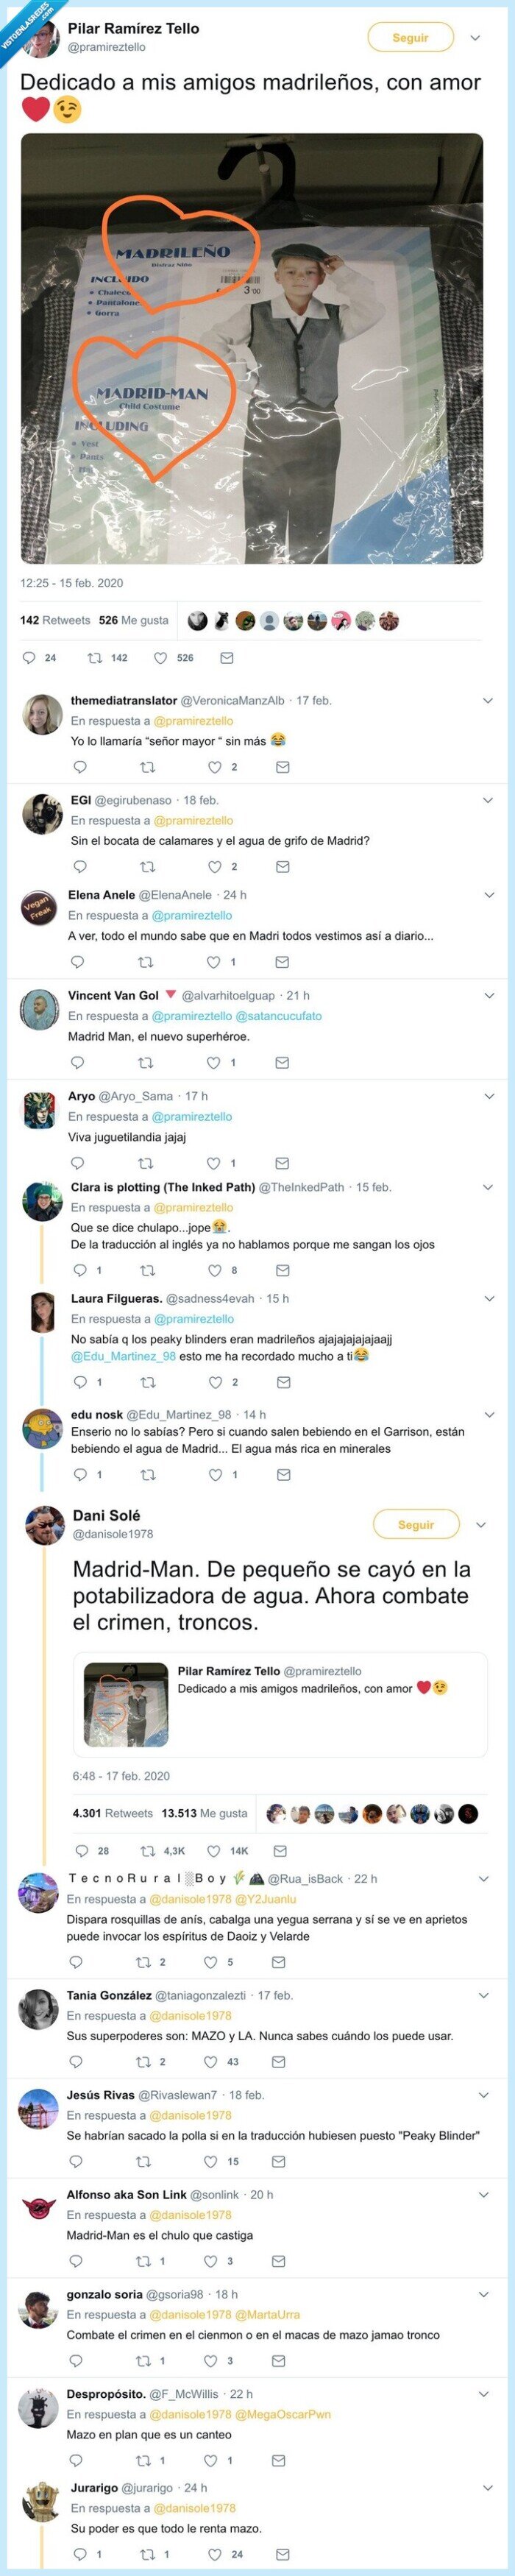Open the @Edu_Martinez_98 mention in Laura's reply
The height and width of the screenshot is (2576, 515).
(123, 1357)
